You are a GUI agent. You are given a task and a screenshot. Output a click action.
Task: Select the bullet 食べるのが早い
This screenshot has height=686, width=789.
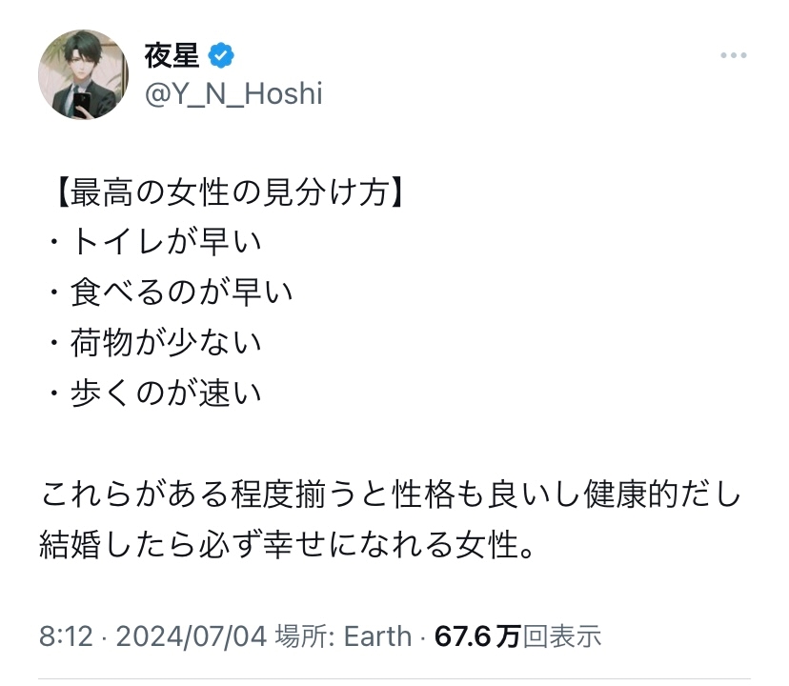pyautogui.click(x=180, y=292)
